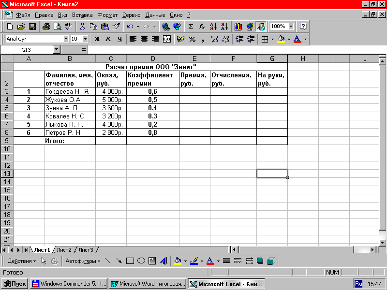Switch to Windows Commander taskbar button
The image size is (387, 290).
tap(69, 284)
